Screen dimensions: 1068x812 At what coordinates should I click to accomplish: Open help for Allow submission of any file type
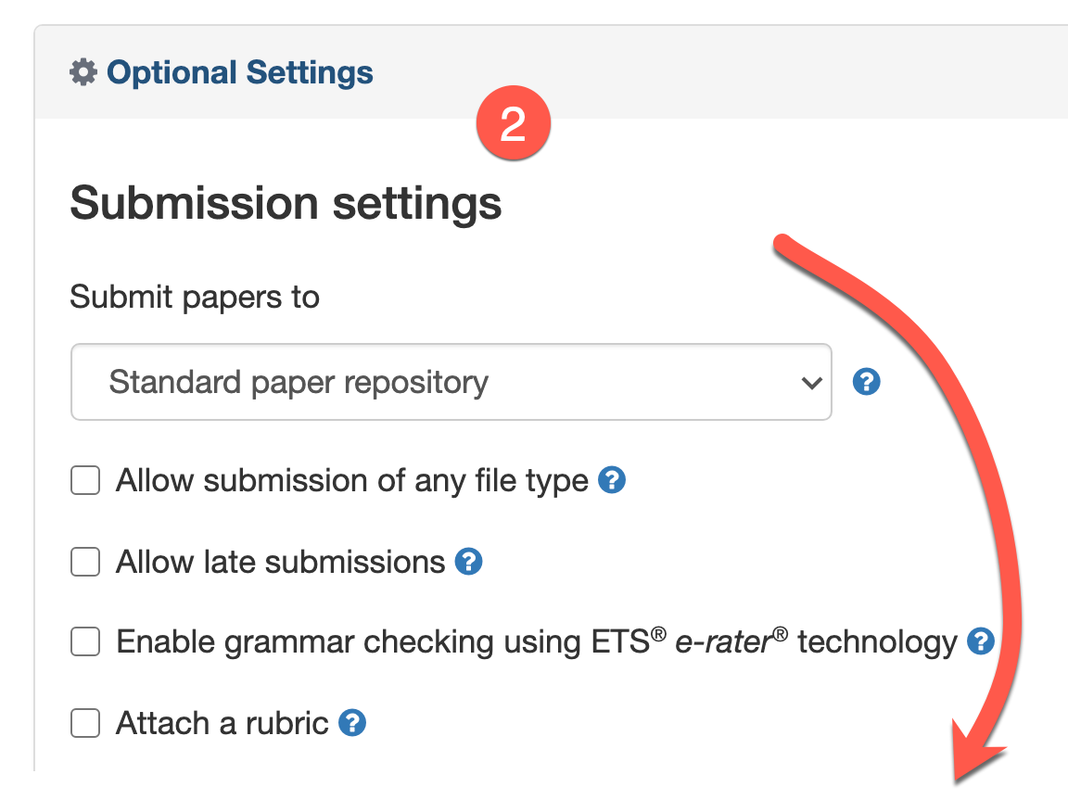(612, 481)
